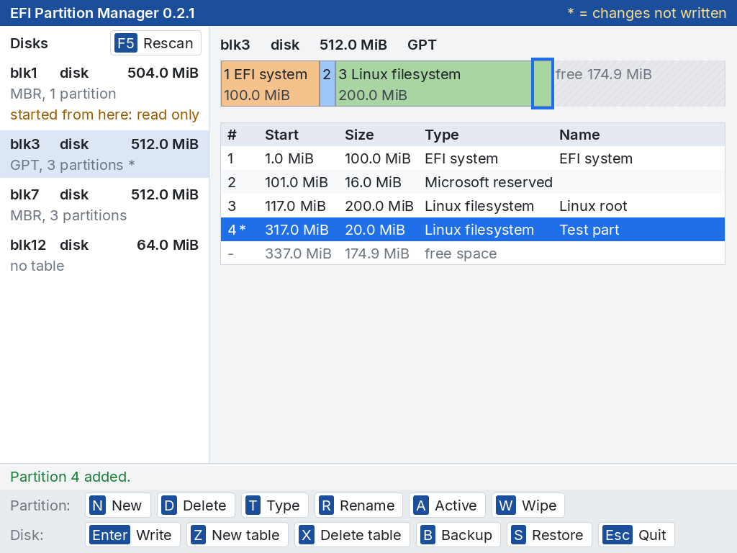Select disk blk3 with 3 GPT partitions
The image size is (737, 553).
point(104,154)
